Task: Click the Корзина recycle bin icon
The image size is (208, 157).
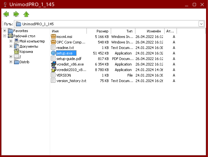Action: pyautogui.click(x=17, y=51)
